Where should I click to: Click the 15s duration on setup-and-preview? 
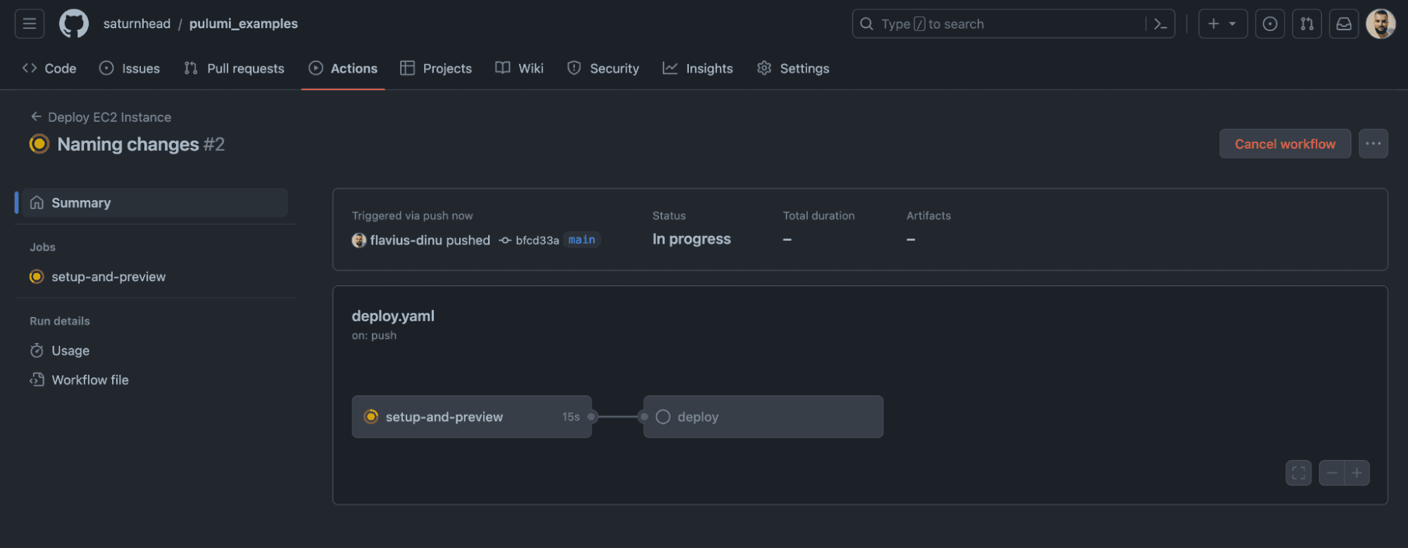(x=571, y=417)
